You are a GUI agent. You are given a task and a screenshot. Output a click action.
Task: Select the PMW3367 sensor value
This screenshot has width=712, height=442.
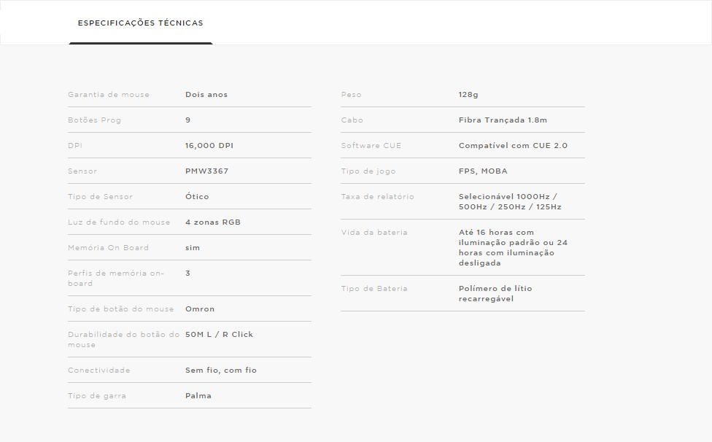(x=206, y=171)
